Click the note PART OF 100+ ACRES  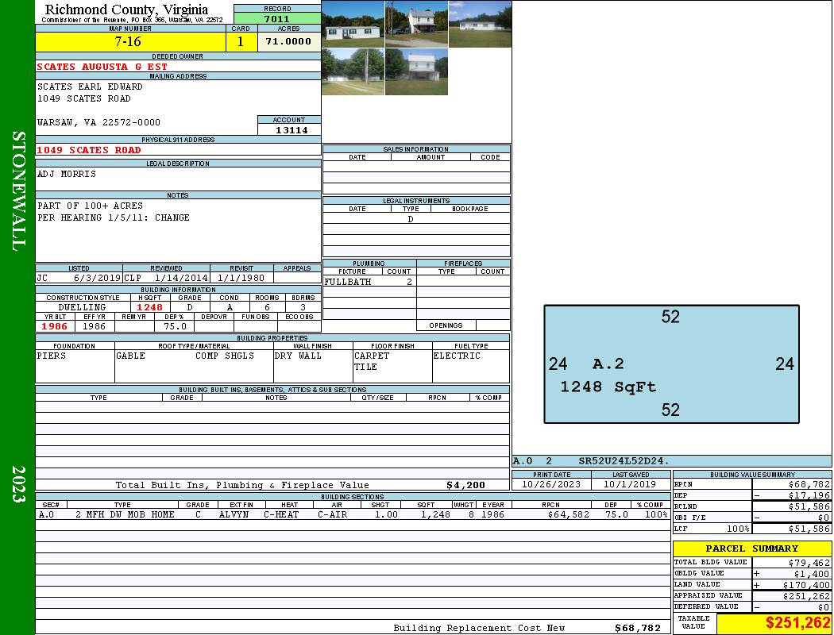point(90,205)
